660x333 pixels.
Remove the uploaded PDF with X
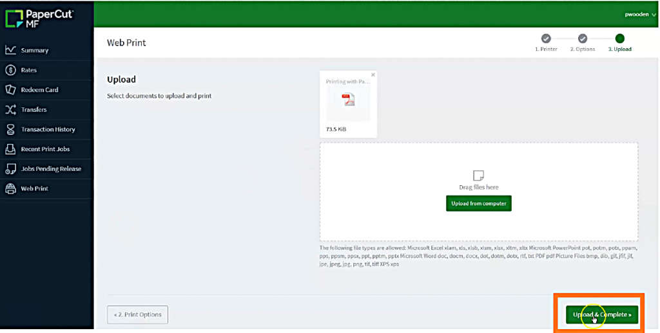tap(373, 75)
